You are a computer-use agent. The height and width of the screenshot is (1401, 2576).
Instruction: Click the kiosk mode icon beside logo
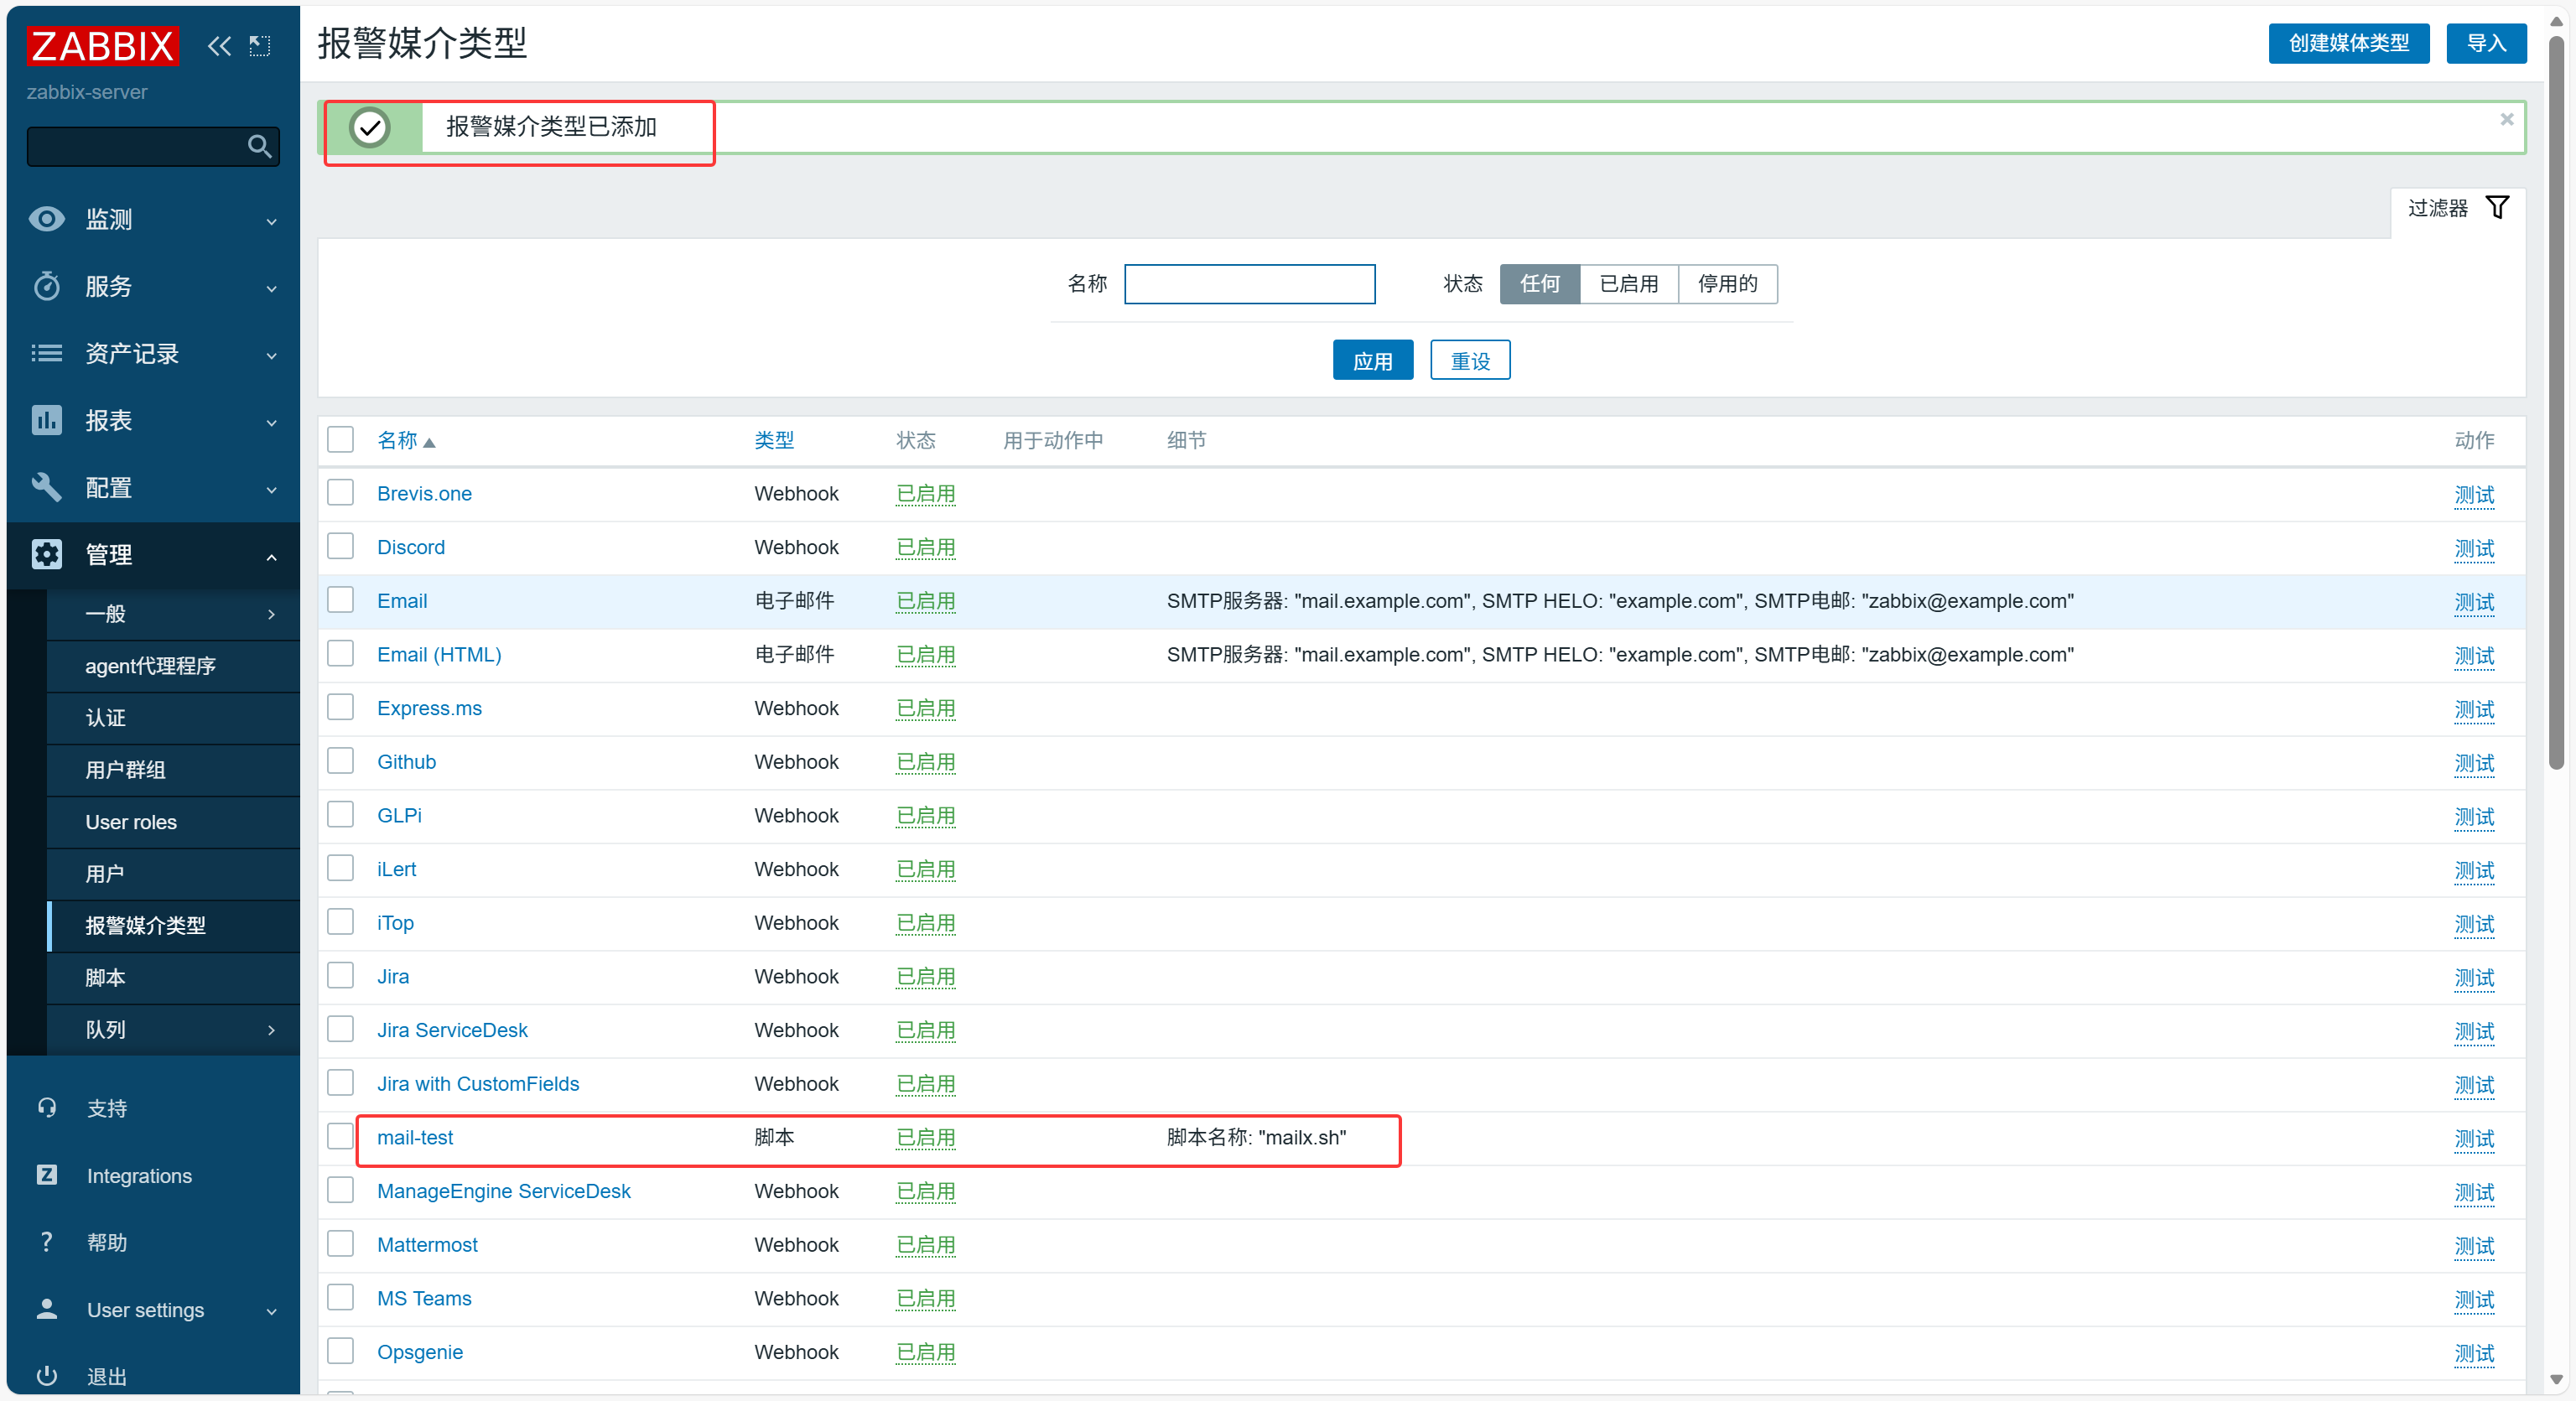pos(260,46)
